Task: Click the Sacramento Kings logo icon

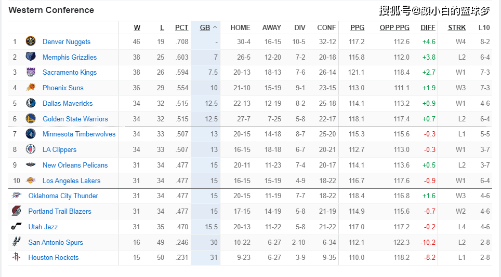Action: point(31,72)
